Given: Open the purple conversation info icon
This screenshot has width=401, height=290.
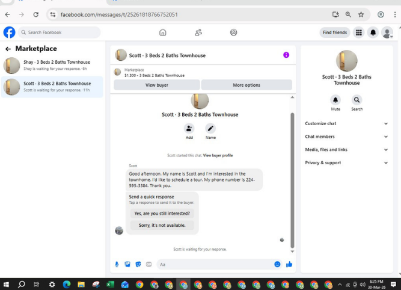Looking at the screenshot, I should [286, 55].
